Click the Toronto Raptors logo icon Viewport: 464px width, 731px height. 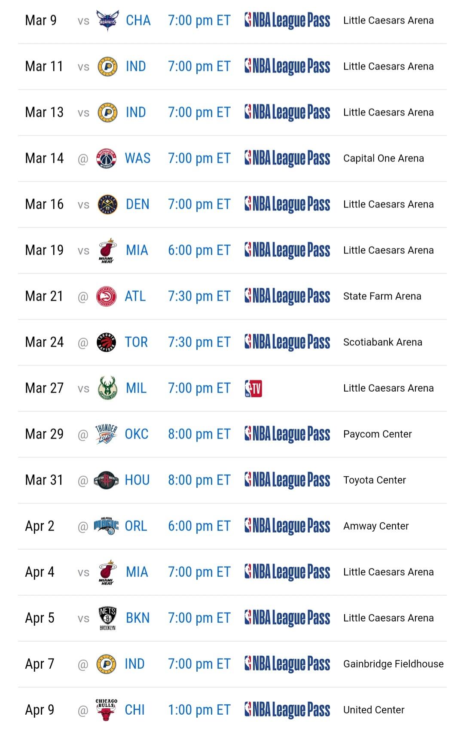[x=106, y=342]
